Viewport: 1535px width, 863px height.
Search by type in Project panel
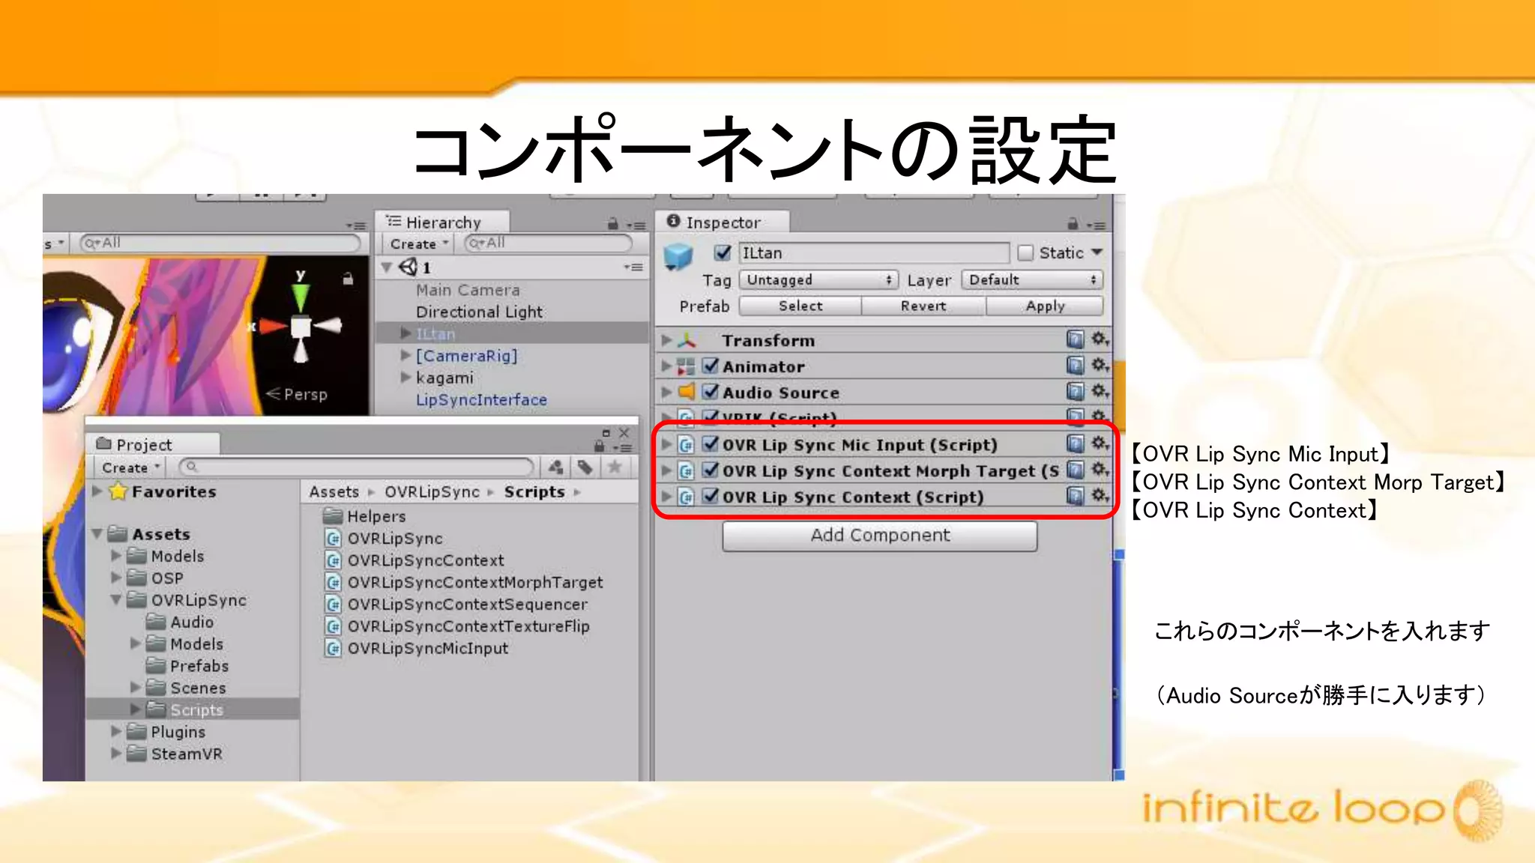click(555, 467)
